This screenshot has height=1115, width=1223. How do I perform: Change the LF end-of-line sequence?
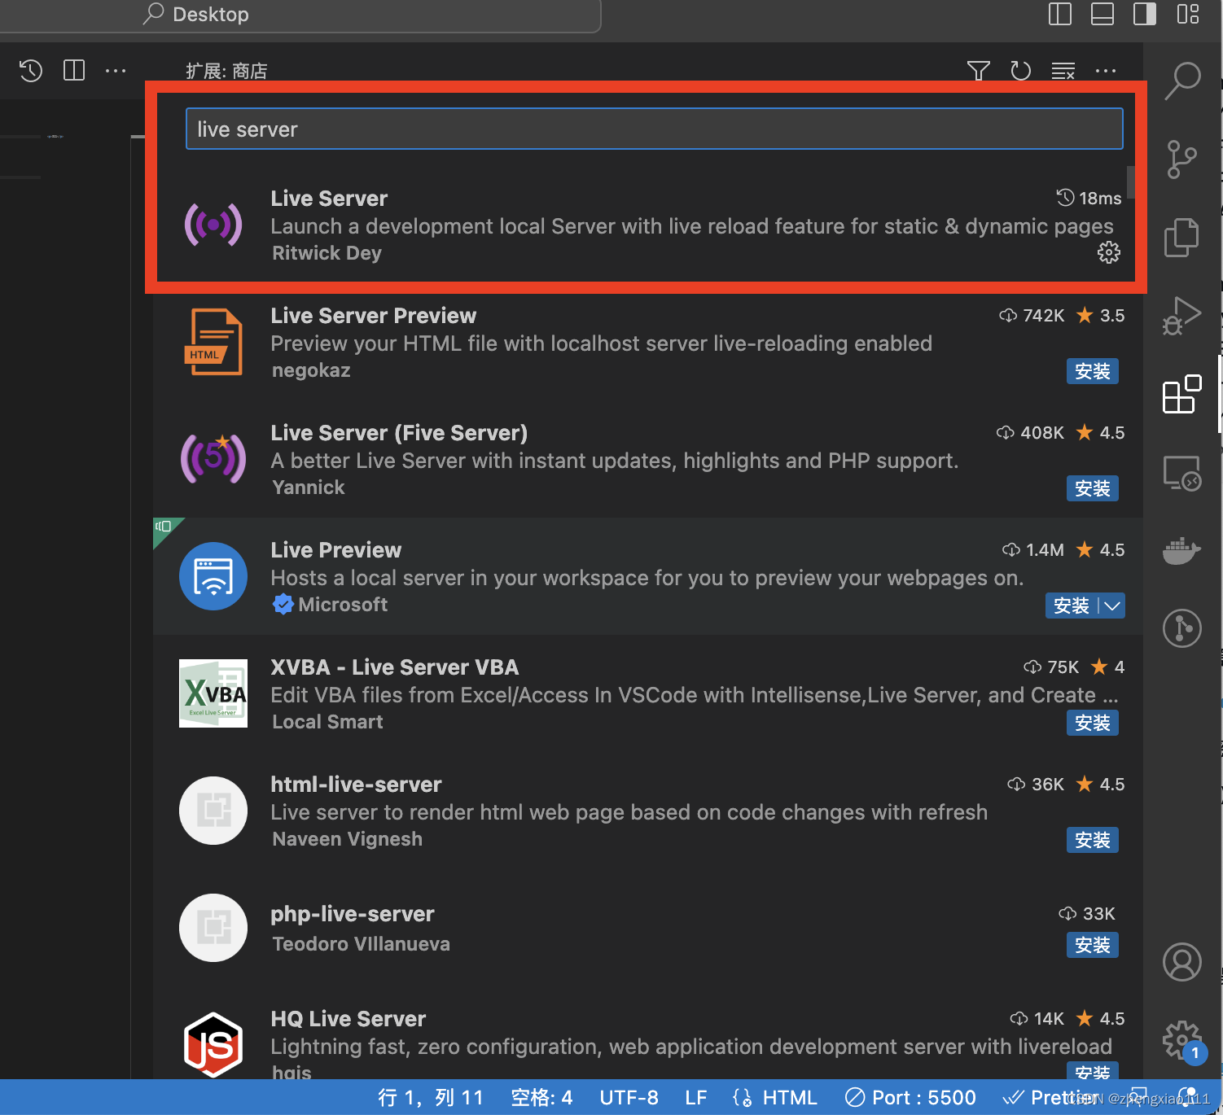click(696, 1098)
